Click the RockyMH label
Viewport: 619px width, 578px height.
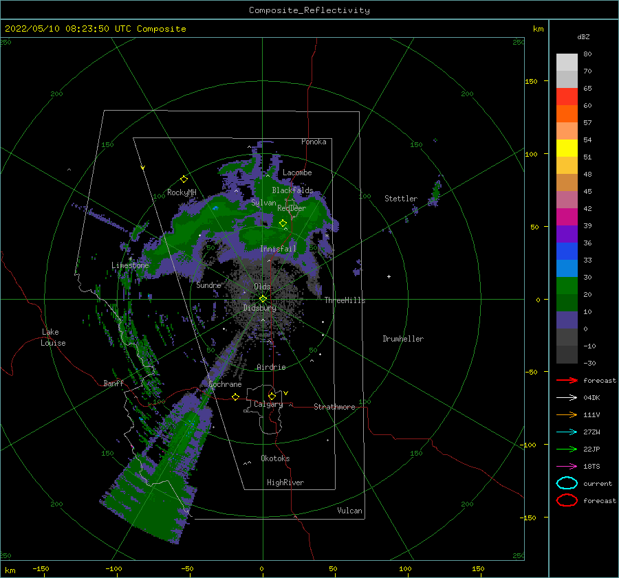(182, 192)
